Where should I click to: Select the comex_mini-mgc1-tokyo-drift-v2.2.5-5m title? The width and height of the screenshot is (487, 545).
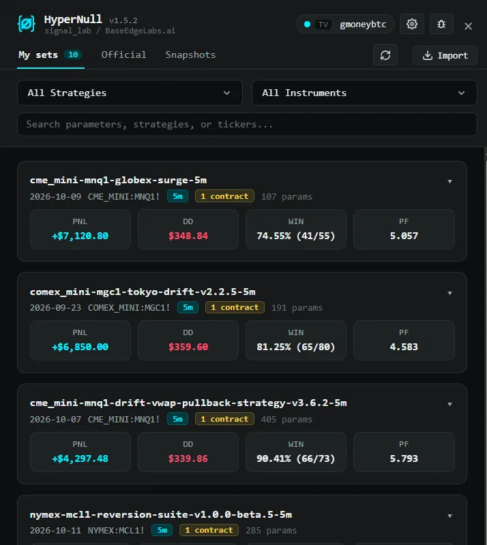point(143,292)
